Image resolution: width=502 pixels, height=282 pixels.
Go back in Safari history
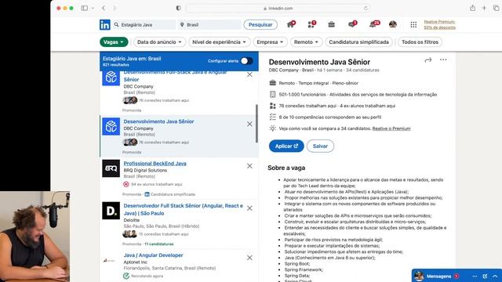tap(104, 8)
